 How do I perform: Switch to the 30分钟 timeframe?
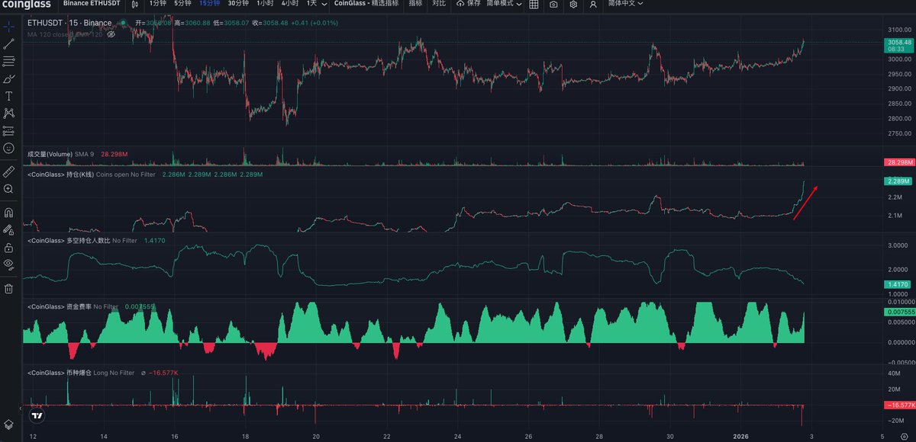238,4
